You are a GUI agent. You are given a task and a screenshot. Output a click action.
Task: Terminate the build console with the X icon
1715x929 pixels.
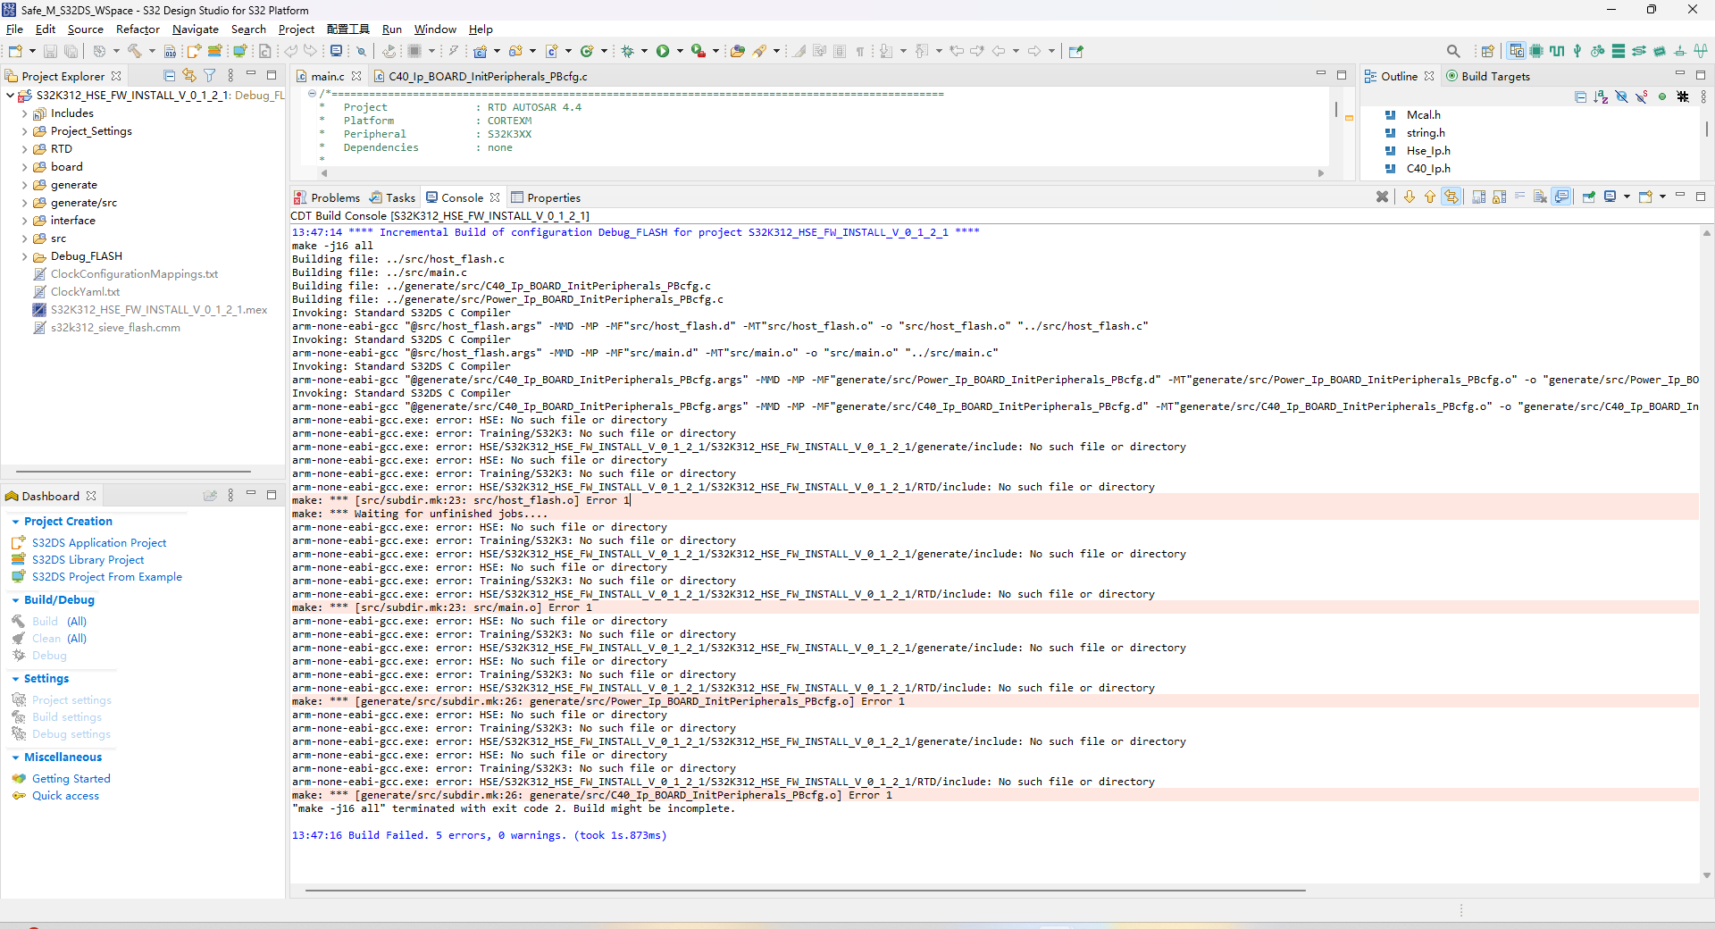point(1383,197)
